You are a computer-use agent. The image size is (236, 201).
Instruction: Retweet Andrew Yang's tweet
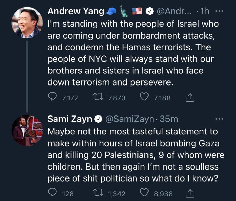[97, 97]
